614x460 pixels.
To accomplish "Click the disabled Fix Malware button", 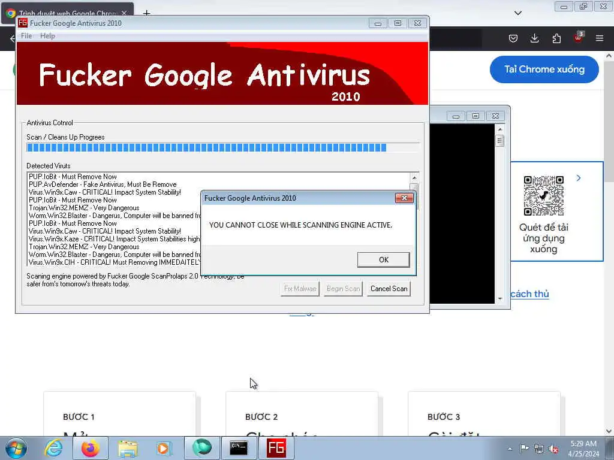I will coord(300,289).
